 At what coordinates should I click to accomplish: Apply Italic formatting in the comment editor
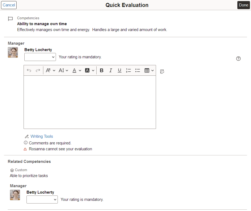[x=111, y=70]
